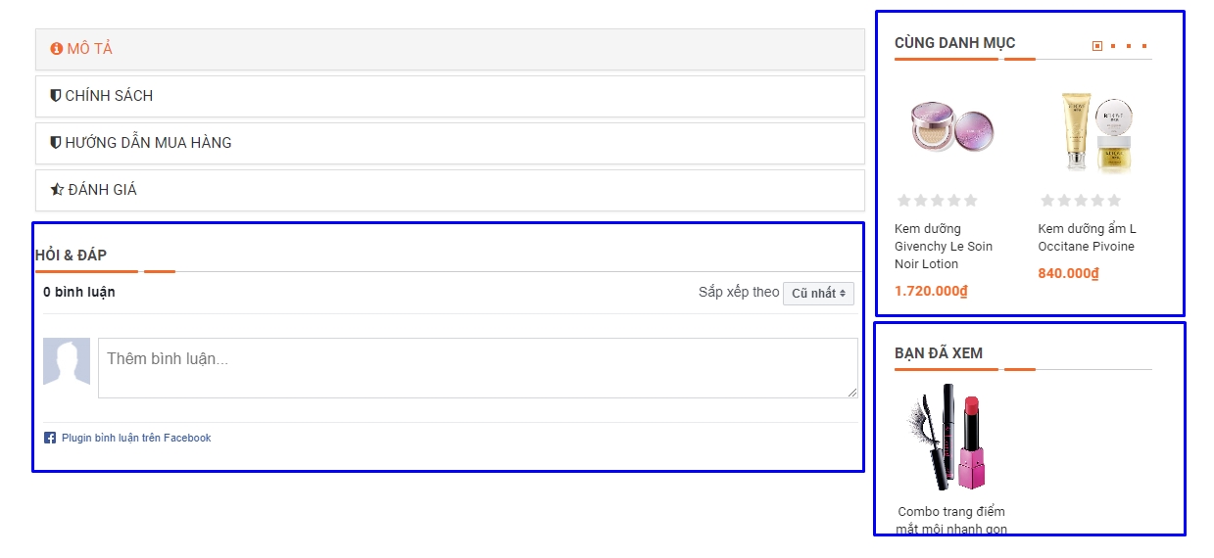
Task: Click the shield icon next to CHÍNH SÁCH
Action: (x=56, y=96)
